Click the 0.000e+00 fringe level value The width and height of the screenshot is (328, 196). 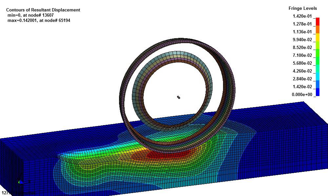click(302, 94)
